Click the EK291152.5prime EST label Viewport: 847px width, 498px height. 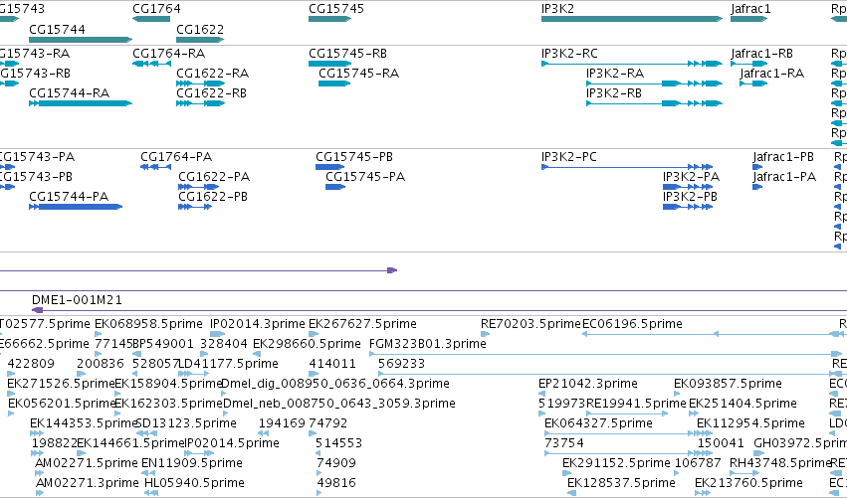pos(616,463)
